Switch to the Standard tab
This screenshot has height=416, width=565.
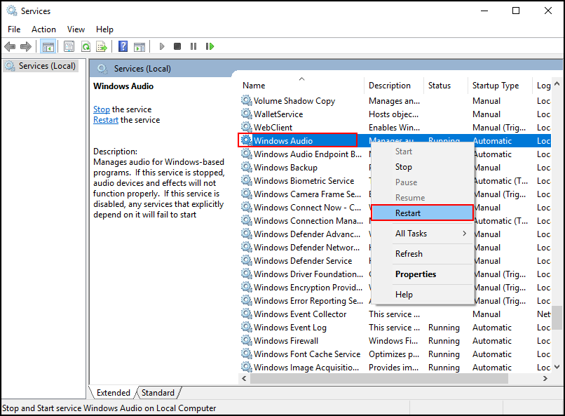tap(158, 392)
